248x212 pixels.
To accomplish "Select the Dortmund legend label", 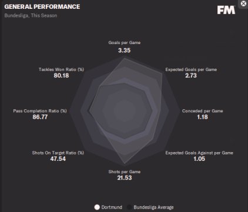I will [x=112, y=207].
